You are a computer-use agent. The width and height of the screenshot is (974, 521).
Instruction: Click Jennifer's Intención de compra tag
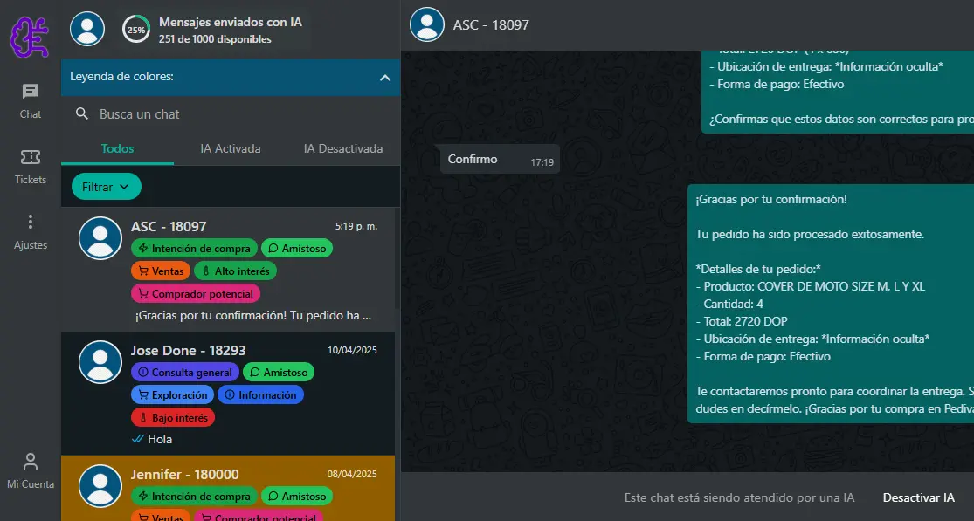tap(195, 497)
